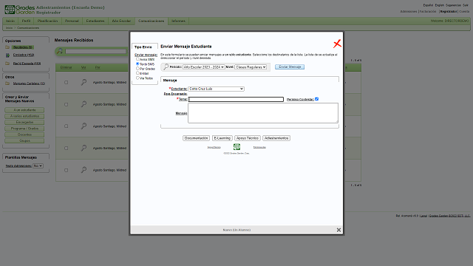Open the Enviados folder link

[x=24, y=55]
